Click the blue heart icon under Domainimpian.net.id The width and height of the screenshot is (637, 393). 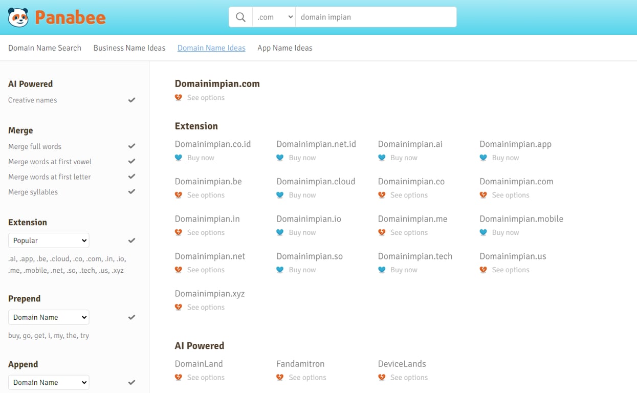coord(280,158)
